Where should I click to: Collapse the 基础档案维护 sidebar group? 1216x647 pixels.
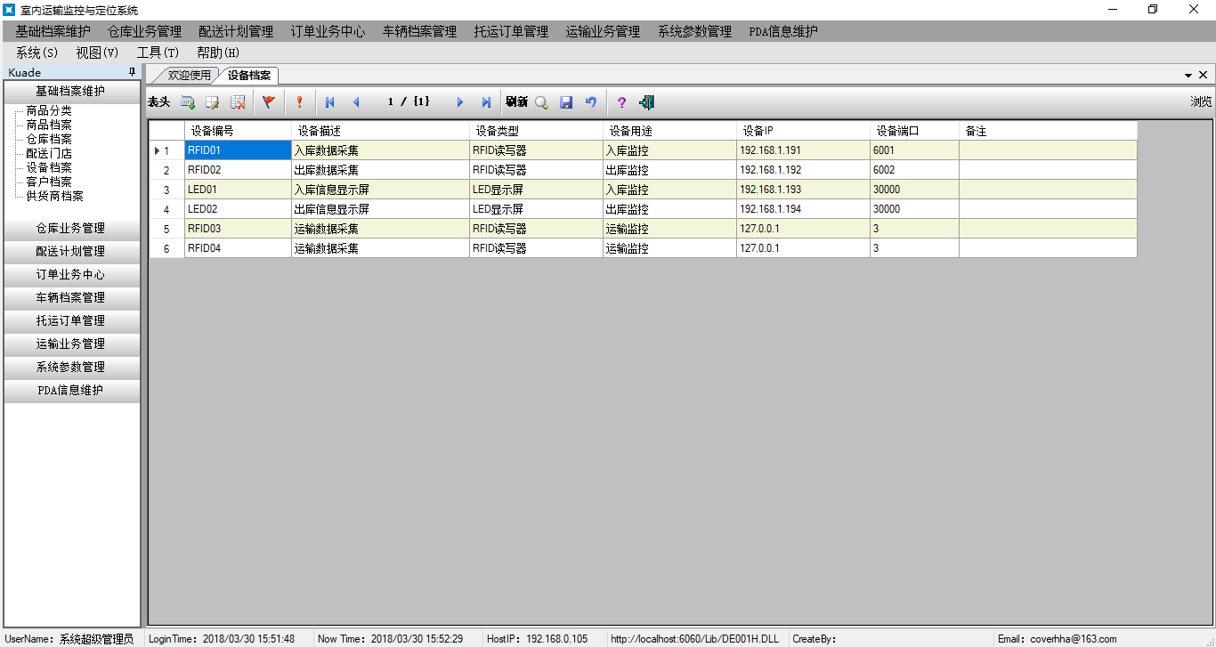[x=71, y=91]
